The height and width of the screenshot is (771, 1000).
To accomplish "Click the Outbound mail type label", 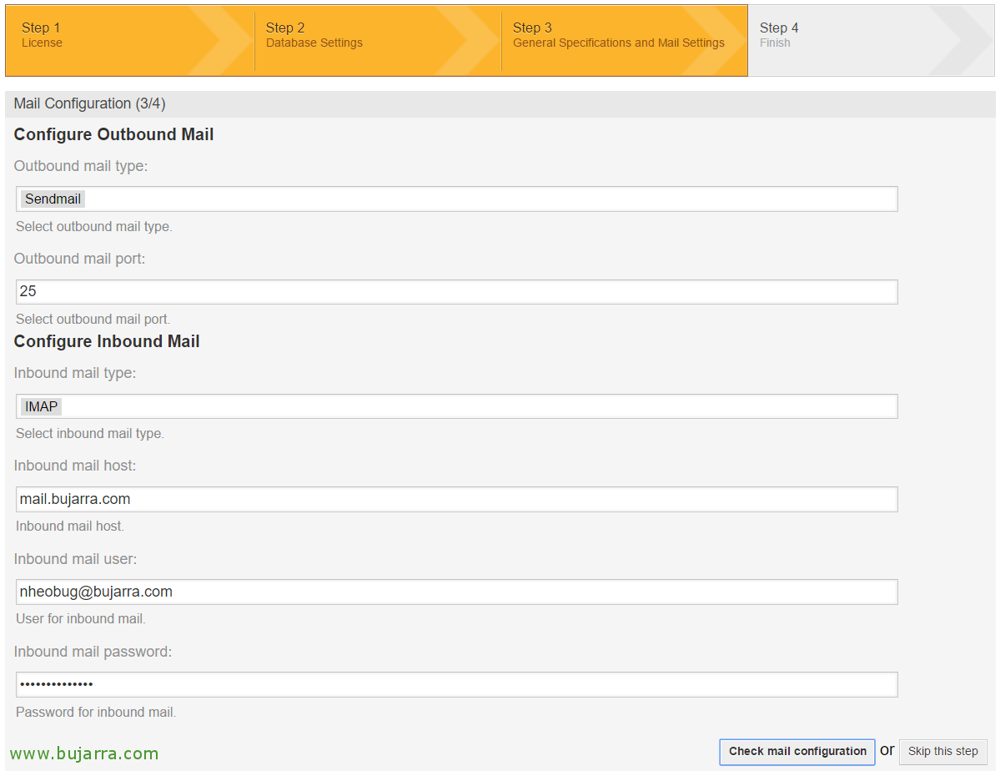I will click(81, 166).
